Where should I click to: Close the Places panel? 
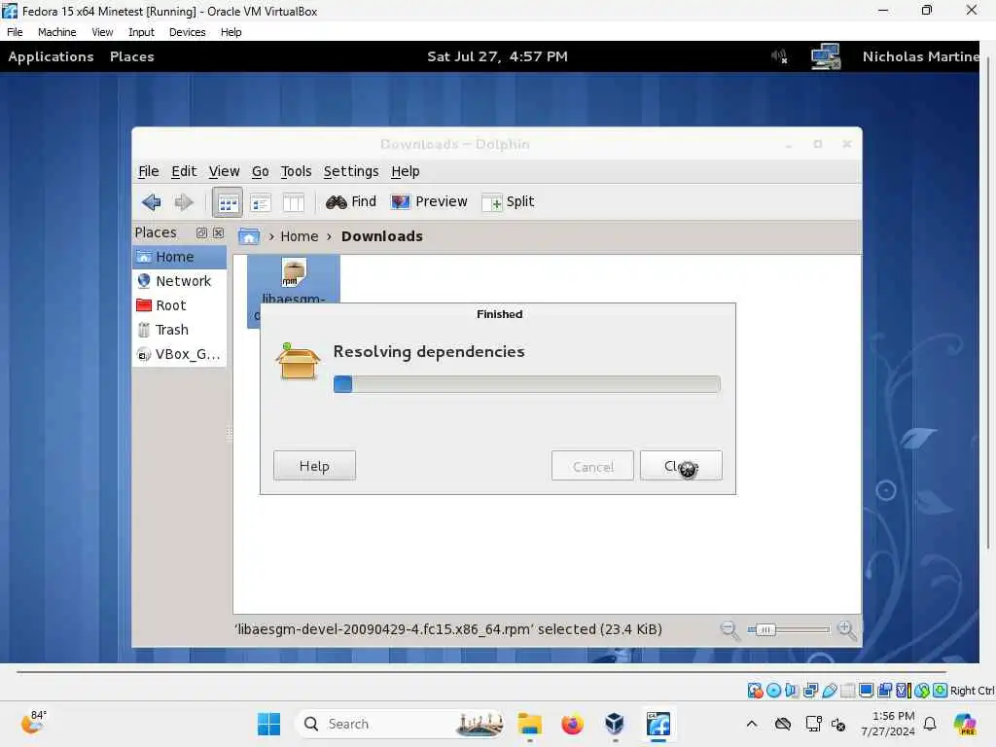coord(218,233)
